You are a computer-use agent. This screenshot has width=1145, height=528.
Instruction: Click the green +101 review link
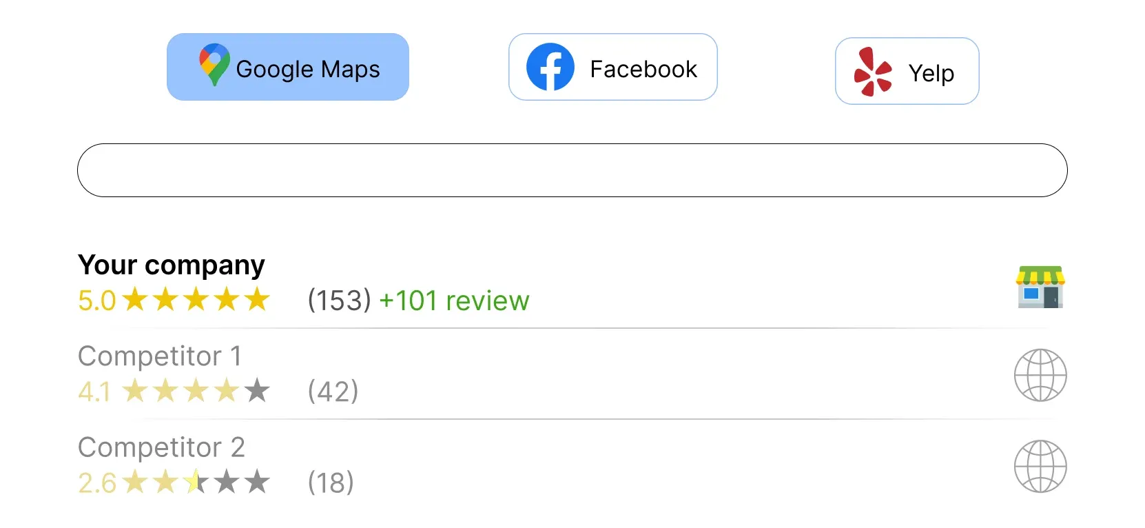(453, 300)
